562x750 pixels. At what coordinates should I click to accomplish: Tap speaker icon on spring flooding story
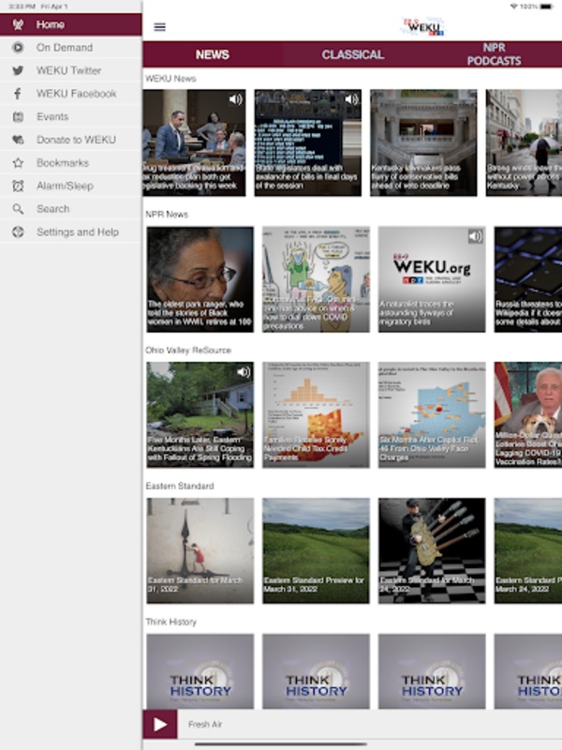[x=244, y=371]
